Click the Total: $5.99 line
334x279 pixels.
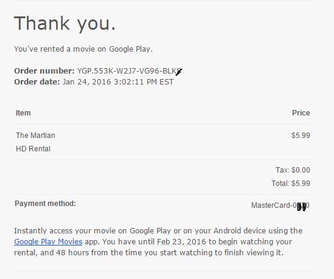point(291,183)
